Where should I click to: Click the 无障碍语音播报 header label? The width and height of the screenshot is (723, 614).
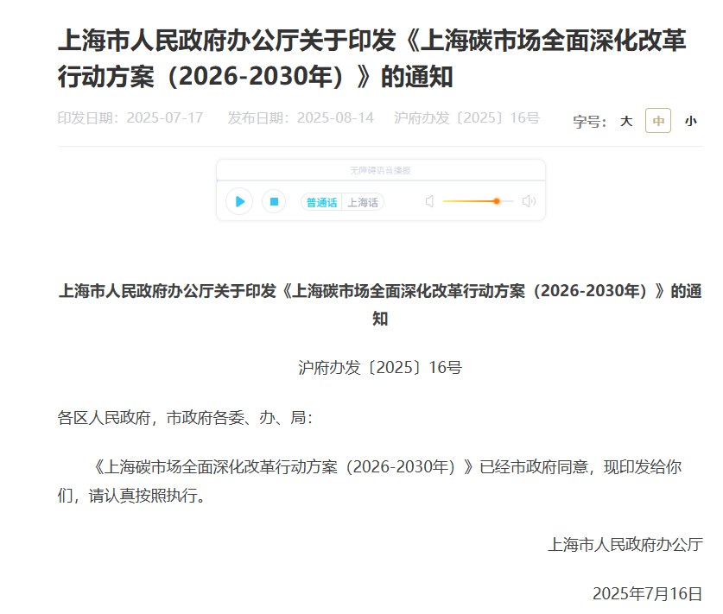380,171
